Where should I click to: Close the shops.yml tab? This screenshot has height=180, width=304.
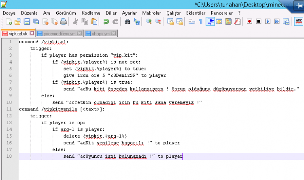click(x=114, y=33)
